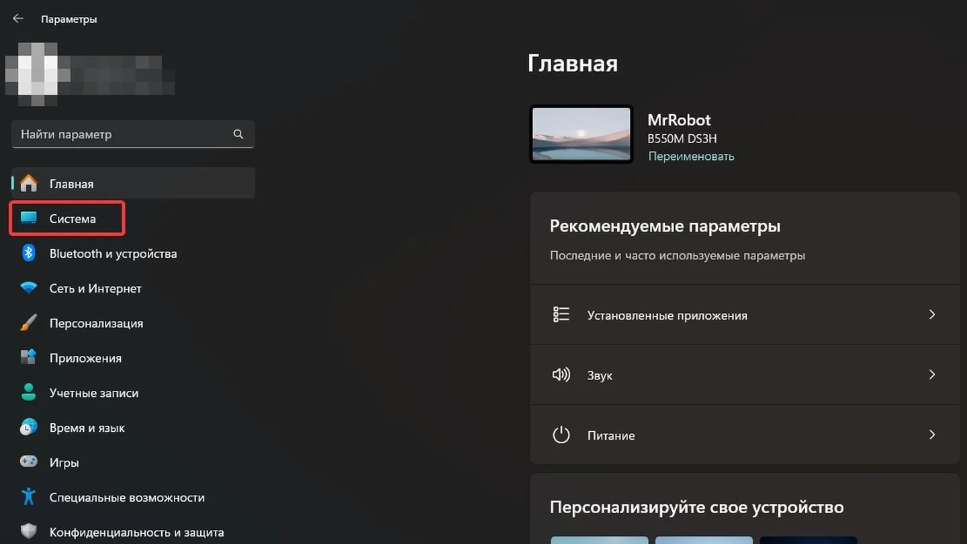Click the Рекомендуемые параметры heading

tap(665, 226)
